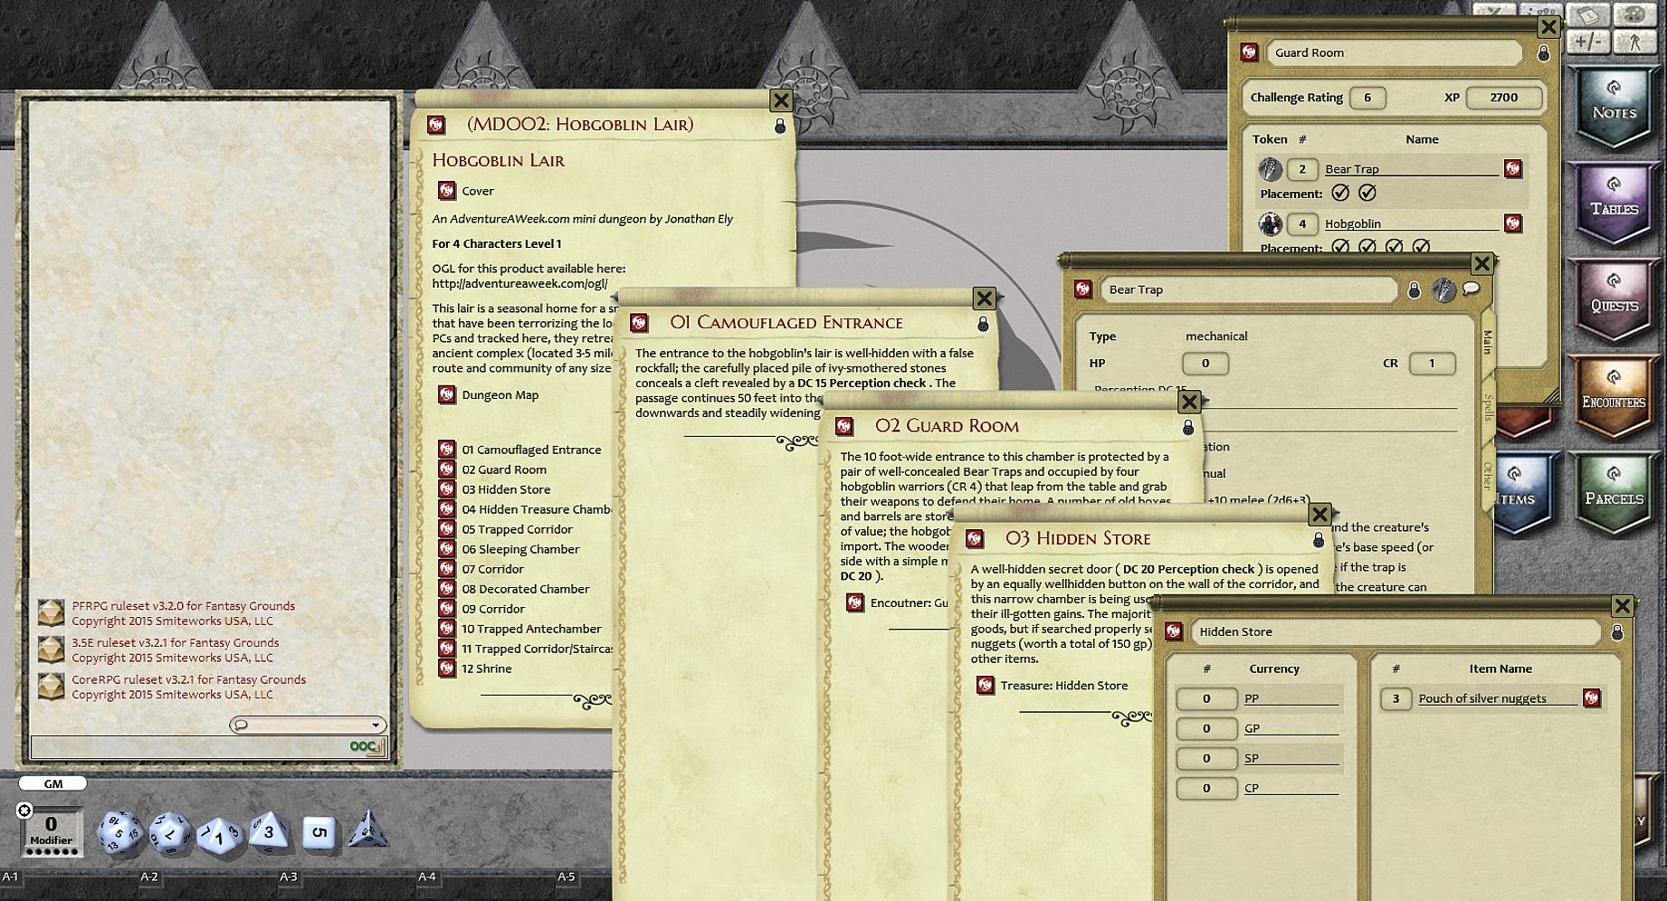Open the calendar button
Viewport: 1667px width, 901px height.
pos(1587,14)
